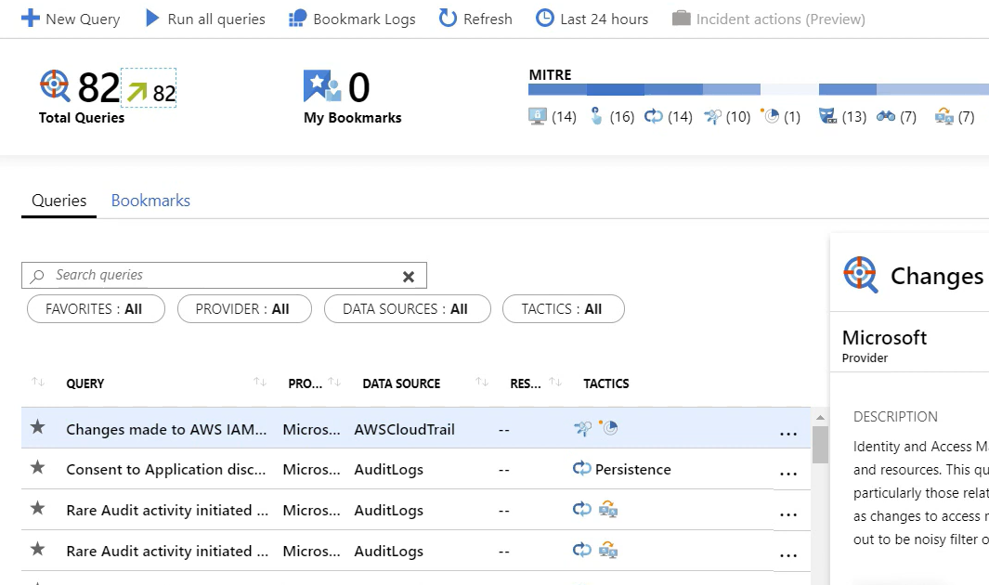Open the DATA SOURCES filter
This screenshot has width=989, height=585.
(x=406, y=309)
